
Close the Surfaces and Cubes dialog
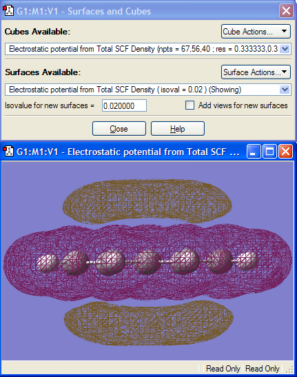coord(286,11)
